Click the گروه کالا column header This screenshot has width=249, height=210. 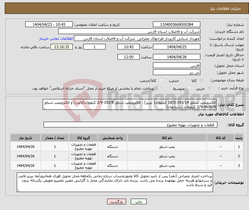point(83,138)
